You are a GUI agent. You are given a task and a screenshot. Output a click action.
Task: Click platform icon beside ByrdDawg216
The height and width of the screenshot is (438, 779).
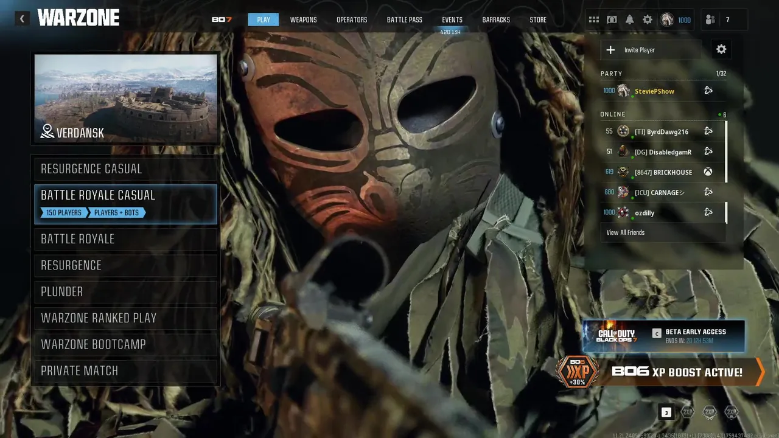708,131
